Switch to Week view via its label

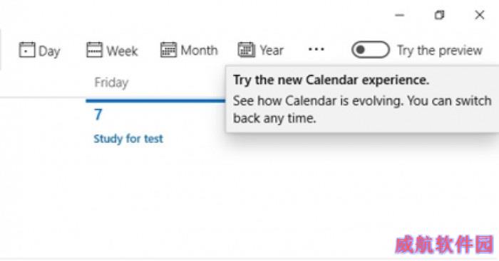click(122, 50)
